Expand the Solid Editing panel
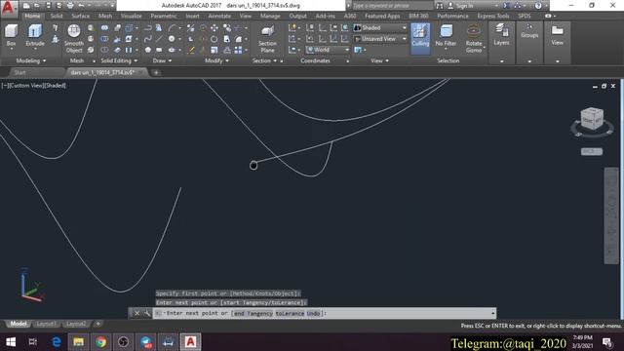This screenshot has width=624, height=351. 119,60
